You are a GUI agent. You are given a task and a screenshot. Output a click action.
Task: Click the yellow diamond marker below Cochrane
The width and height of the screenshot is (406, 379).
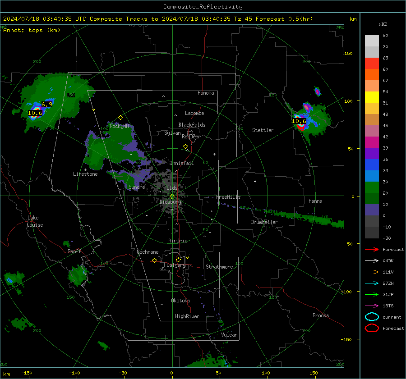click(x=154, y=260)
